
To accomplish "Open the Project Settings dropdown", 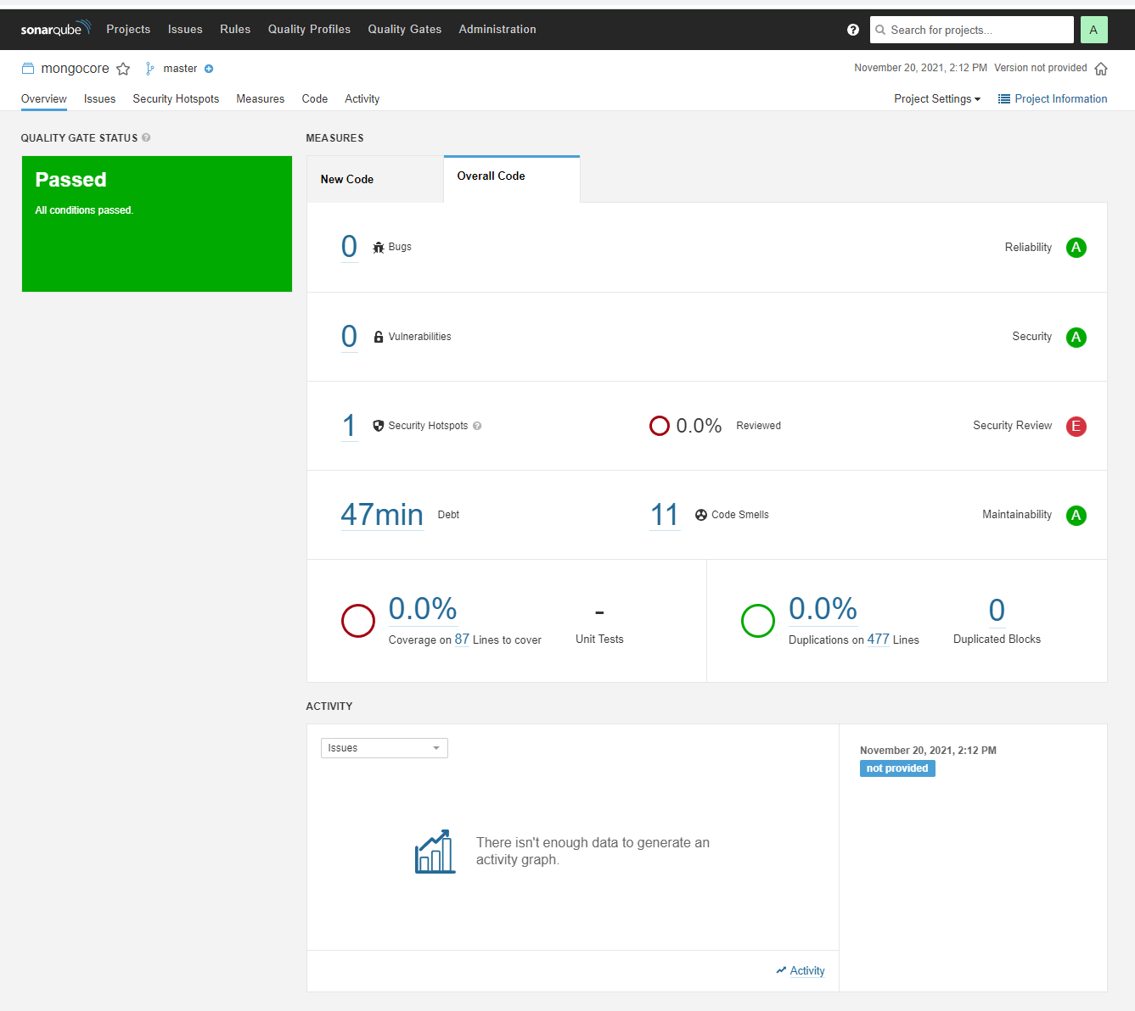I will pyautogui.click(x=936, y=98).
